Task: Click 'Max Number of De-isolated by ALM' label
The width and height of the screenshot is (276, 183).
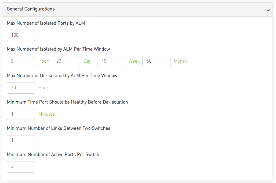Action: click(x=62, y=76)
